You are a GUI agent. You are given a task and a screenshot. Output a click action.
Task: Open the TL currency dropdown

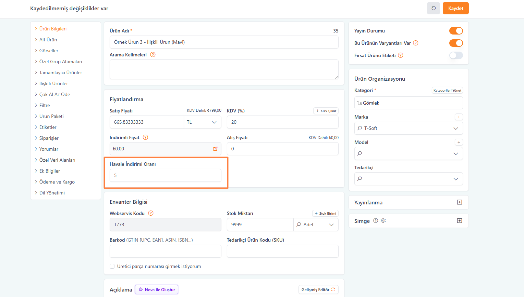point(203,122)
